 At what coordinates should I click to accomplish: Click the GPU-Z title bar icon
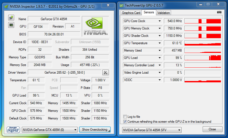(x=121, y=6)
